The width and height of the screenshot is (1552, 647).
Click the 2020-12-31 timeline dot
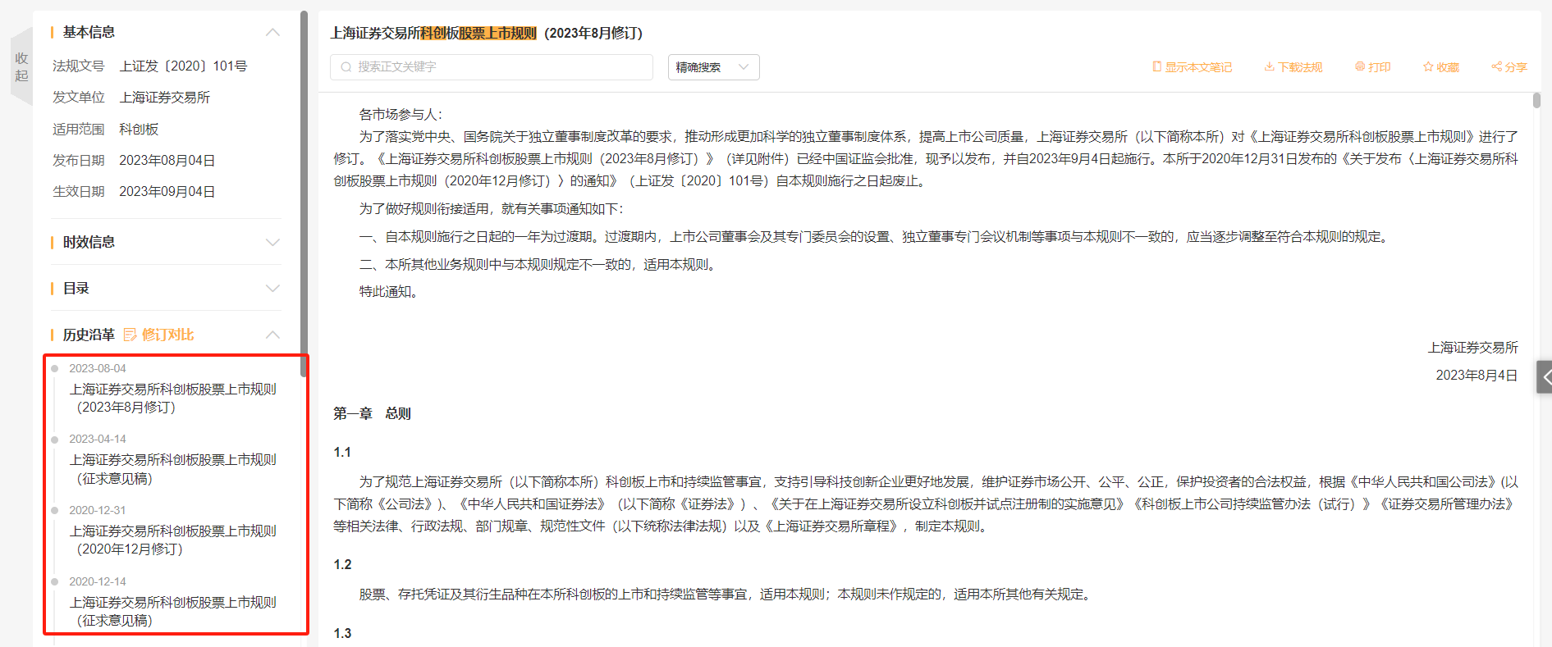55,511
